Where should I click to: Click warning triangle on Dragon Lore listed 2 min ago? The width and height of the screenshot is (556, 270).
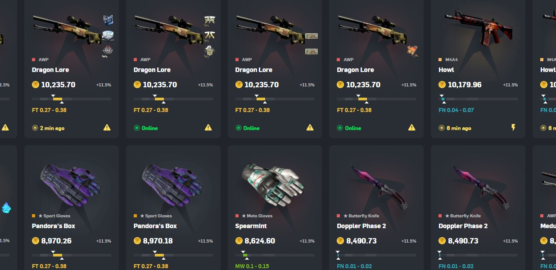107,128
